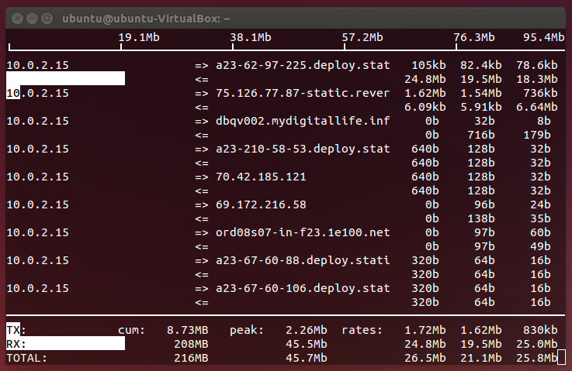The image size is (572, 371).
Task: Click the 95.4Mb scale label
Action: tap(543, 37)
